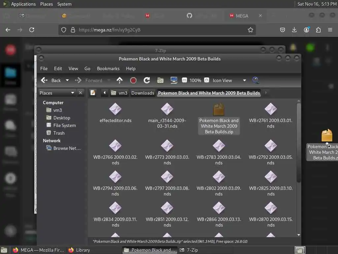Click WB r2870 2009.03.15.nds file name
The width and height of the screenshot is (338, 254).
point(271,222)
